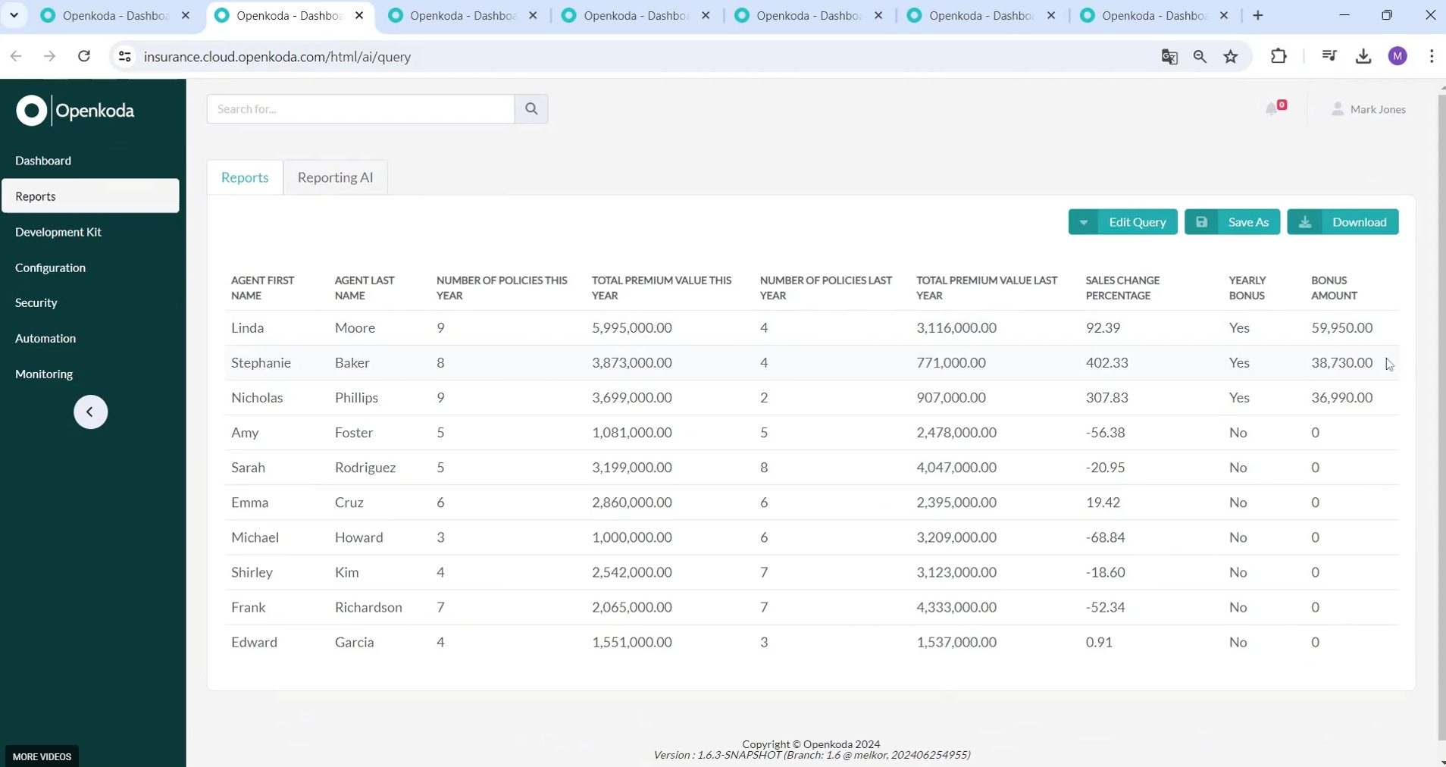This screenshot has height=767, width=1446.
Task: Collapse the sidebar with the arrow button
Action: click(90, 412)
